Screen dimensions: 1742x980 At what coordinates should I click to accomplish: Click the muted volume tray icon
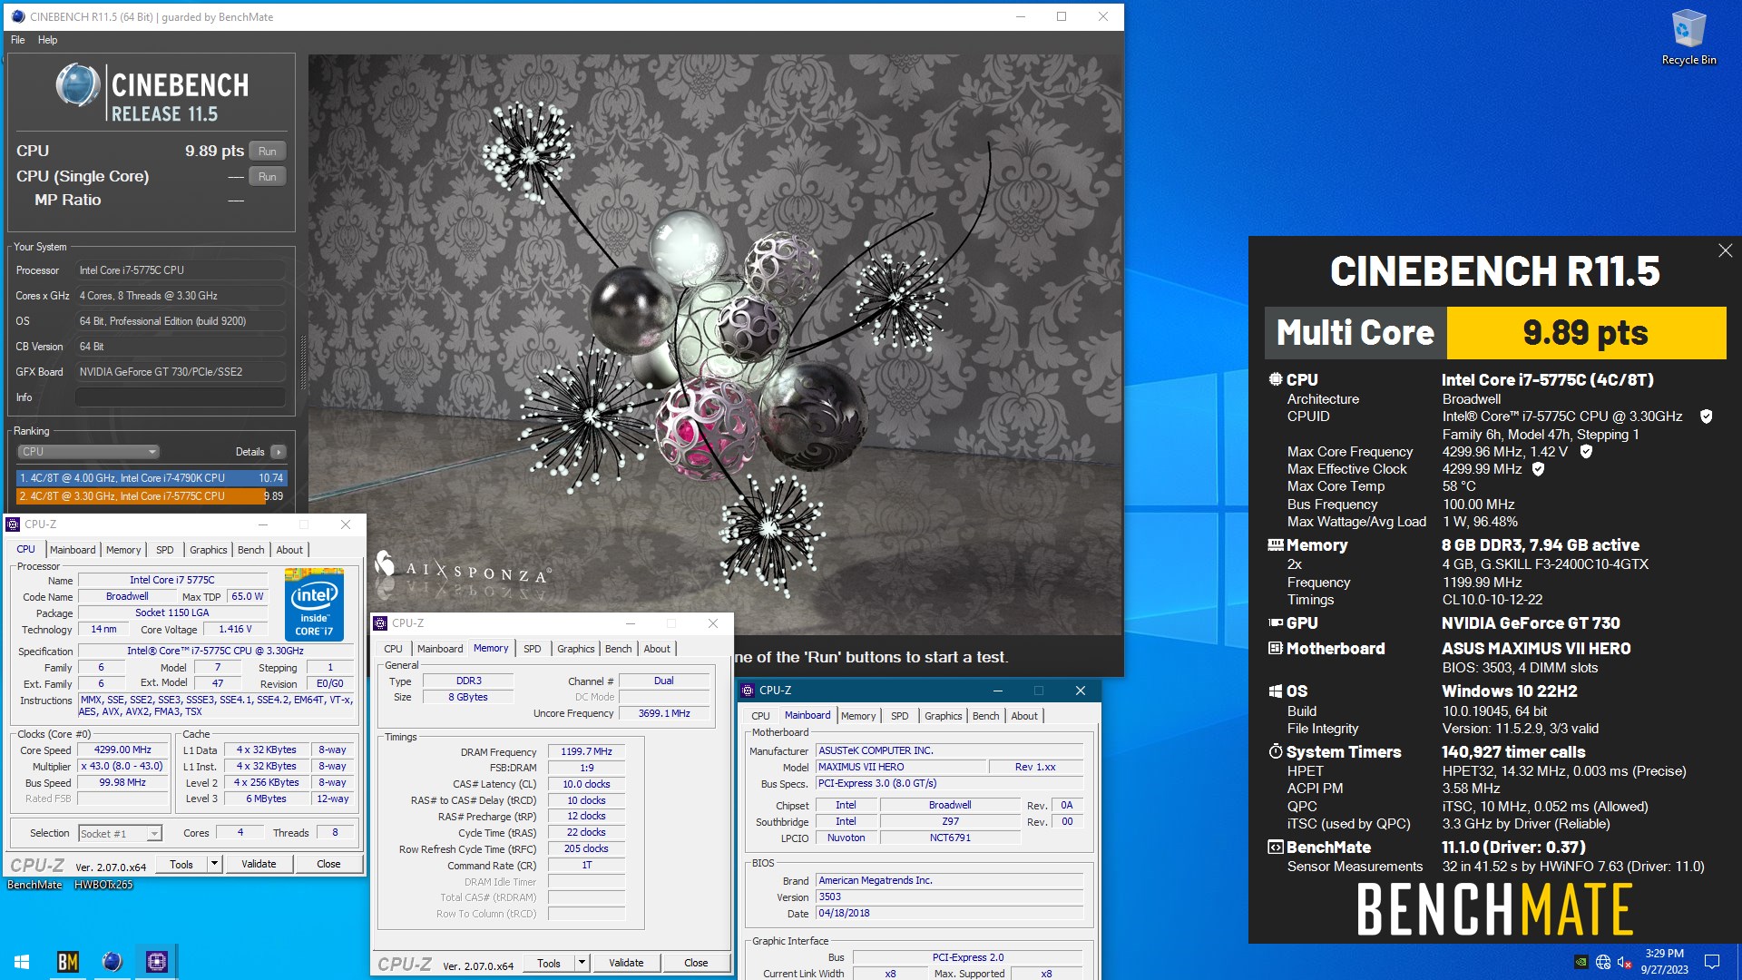tap(1625, 962)
